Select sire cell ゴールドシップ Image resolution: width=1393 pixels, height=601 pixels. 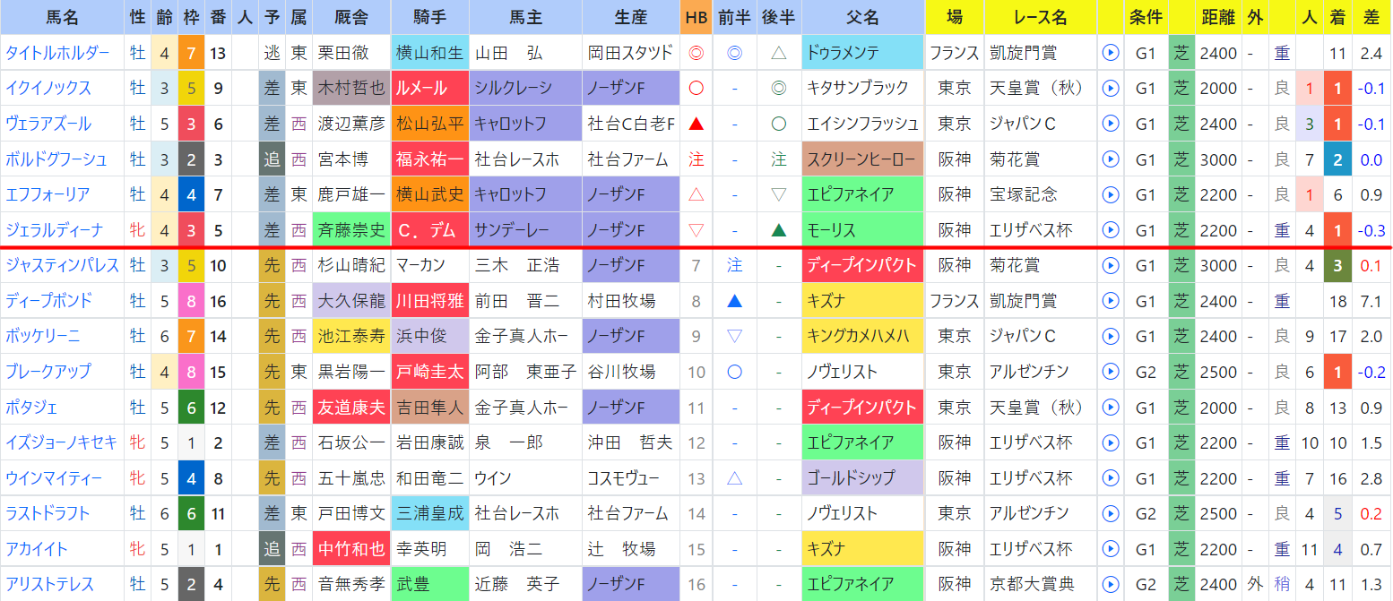(863, 478)
